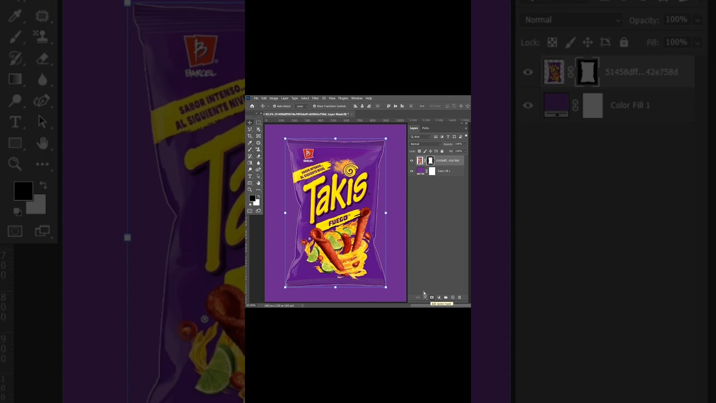Image resolution: width=716 pixels, height=403 pixels.
Task: Toggle lock transparent pixels
Action: [x=420, y=151]
